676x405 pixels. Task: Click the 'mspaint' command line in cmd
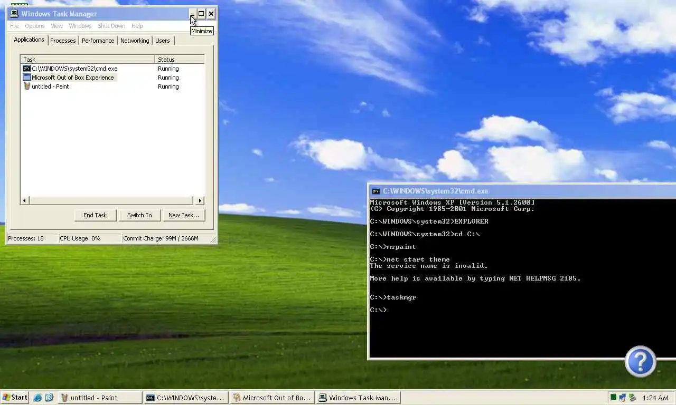tap(393, 247)
